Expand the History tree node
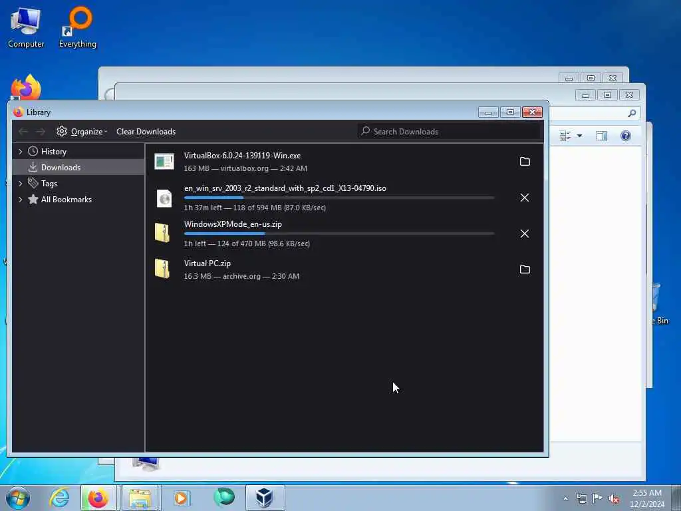 click(20, 151)
